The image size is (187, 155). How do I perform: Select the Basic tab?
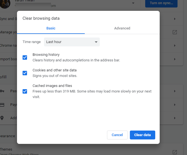click(51, 28)
